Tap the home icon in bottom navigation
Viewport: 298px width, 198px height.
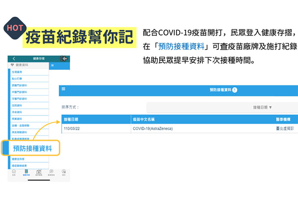tap(14, 172)
